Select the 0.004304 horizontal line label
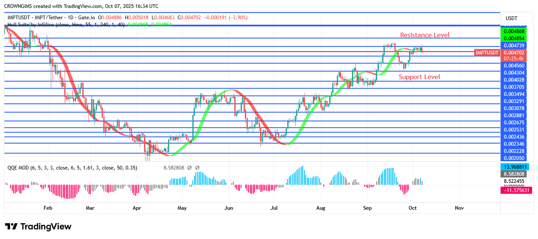The width and height of the screenshot is (538, 239). pyautogui.click(x=514, y=72)
